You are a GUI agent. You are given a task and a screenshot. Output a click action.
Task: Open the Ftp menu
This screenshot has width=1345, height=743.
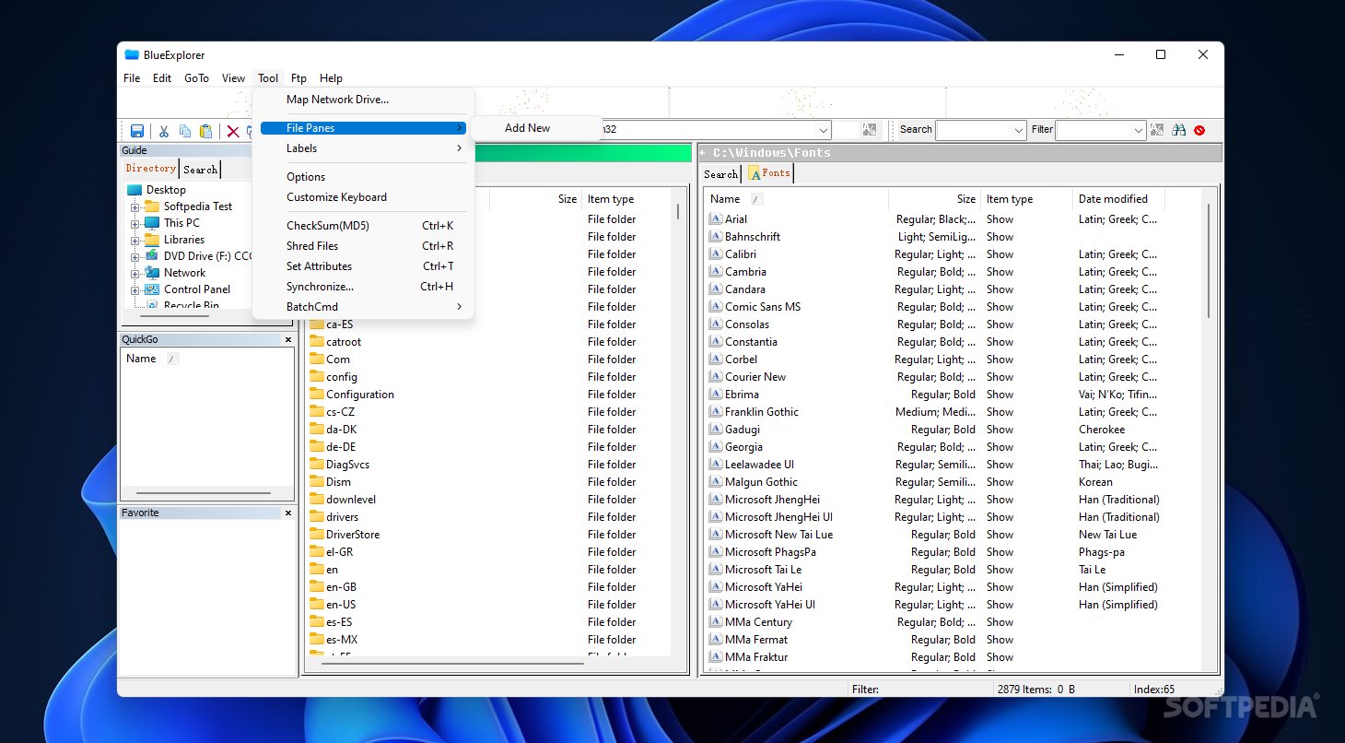point(298,78)
